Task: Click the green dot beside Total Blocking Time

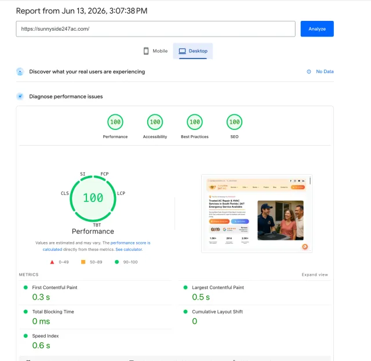Action: (x=26, y=312)
